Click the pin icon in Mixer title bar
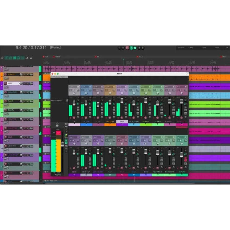Viewport: 230px width, 230px height. point(187,74)
